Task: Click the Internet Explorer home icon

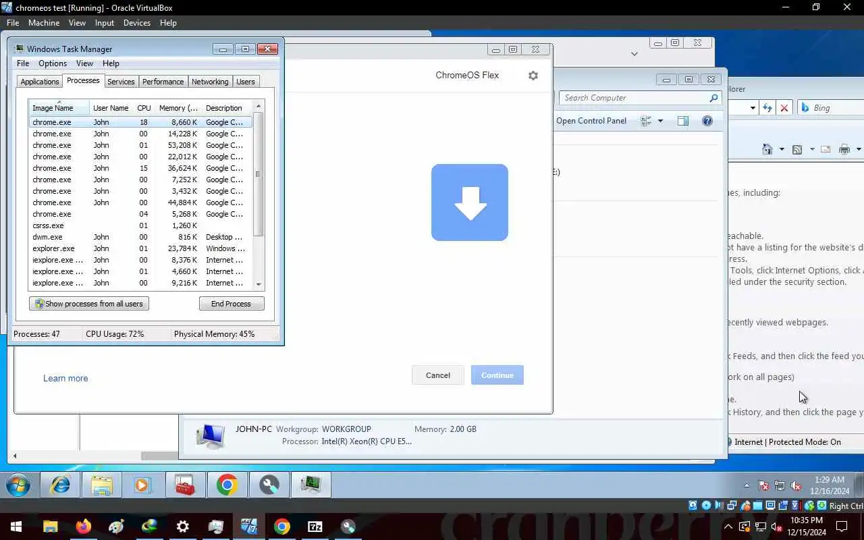Action: (x=767, y=149)
